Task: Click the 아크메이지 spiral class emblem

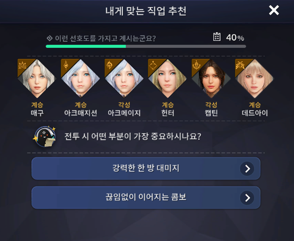Action: coord(109,65)
